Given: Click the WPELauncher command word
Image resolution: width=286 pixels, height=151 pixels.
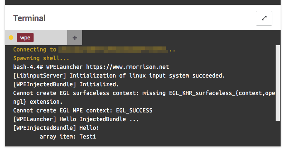Looking at the screenshot, I should click(x=64, y=67).
